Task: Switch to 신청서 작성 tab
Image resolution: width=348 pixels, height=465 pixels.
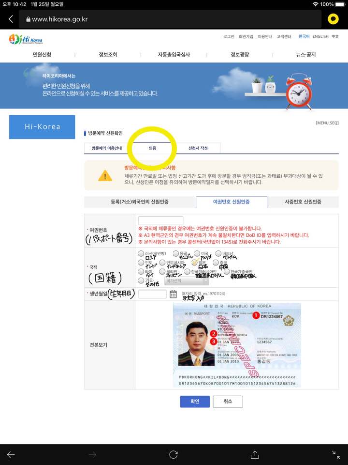Action: (198, 148)
